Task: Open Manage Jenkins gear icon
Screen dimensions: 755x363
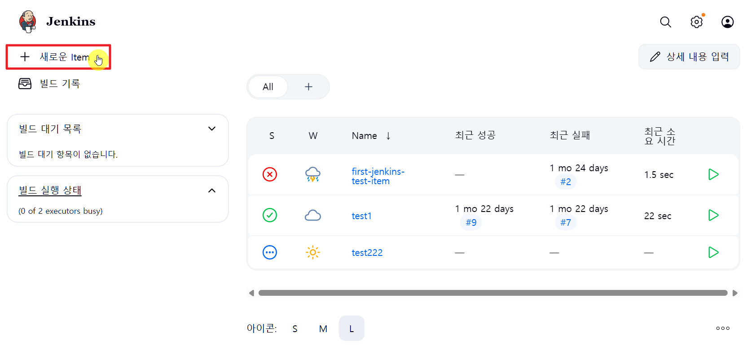Action: point(696,22)
